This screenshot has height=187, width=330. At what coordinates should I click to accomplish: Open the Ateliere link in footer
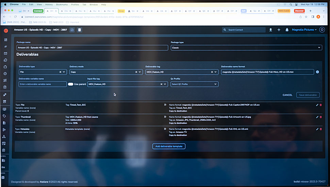tap(44, 182)
